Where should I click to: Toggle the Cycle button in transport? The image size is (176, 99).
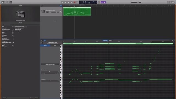77,2
